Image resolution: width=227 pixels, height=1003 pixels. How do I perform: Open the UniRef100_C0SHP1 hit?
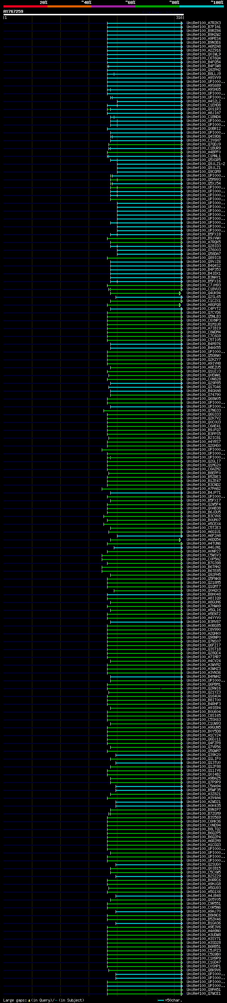click(x=203, y=966)
